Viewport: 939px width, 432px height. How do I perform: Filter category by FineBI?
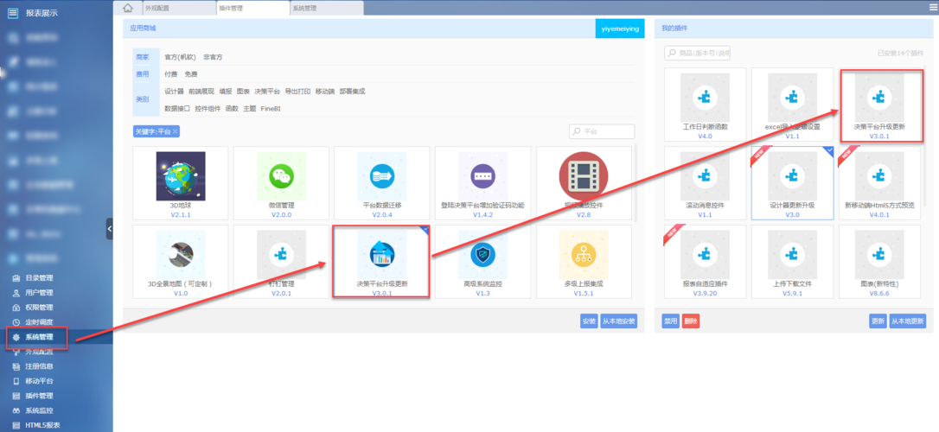click(271, 109)
